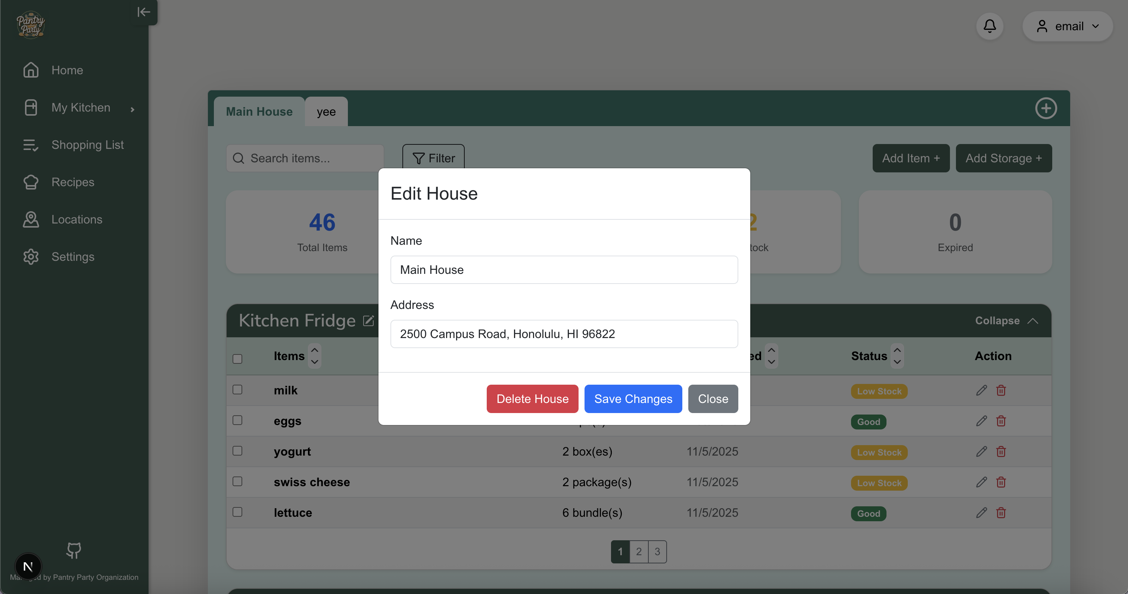Delete the lettuce item with trash icon
The height and width of the screenshot is (594, 1128).
tap(1001, 513)
